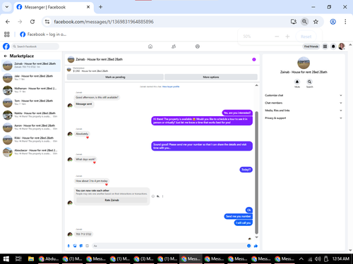
Task: Open conversation info purple icon in chat header
Action: pyautogui.click(x=254, y=59)
